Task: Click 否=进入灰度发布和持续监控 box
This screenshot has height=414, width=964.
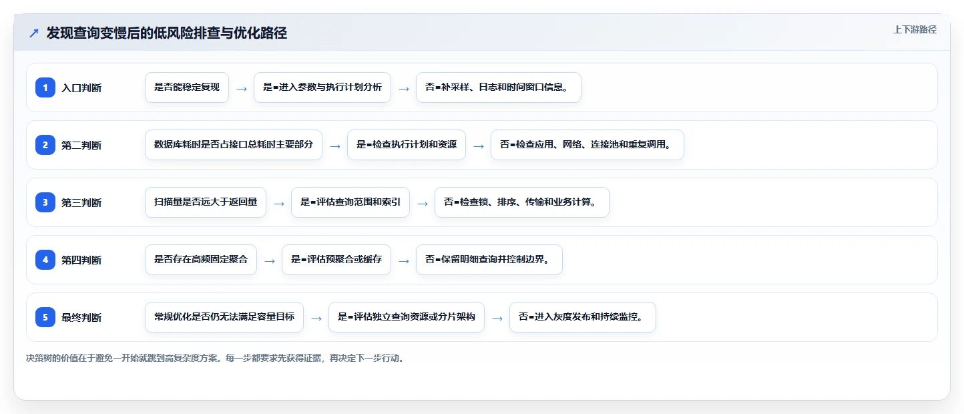Action: point(583,317)
